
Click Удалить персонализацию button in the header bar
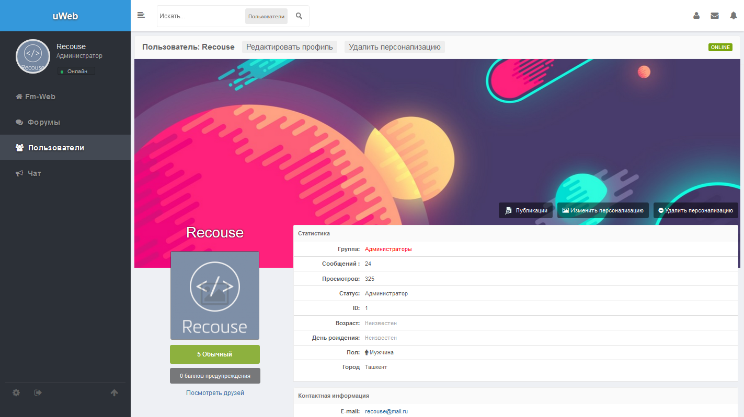[395, 47]
